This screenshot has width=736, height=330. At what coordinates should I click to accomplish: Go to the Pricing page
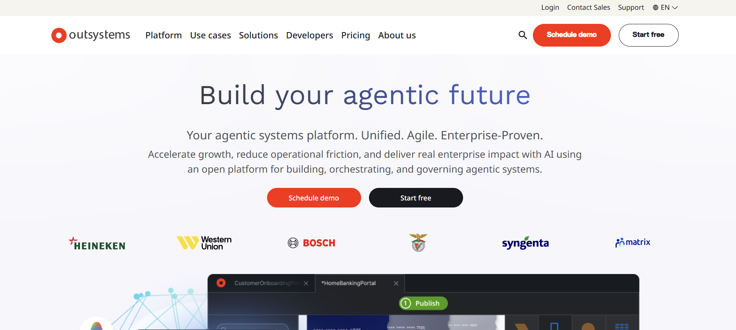(356, 35)
